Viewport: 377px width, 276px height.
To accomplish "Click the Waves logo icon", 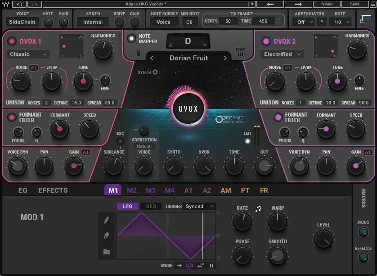I will 6,4.
